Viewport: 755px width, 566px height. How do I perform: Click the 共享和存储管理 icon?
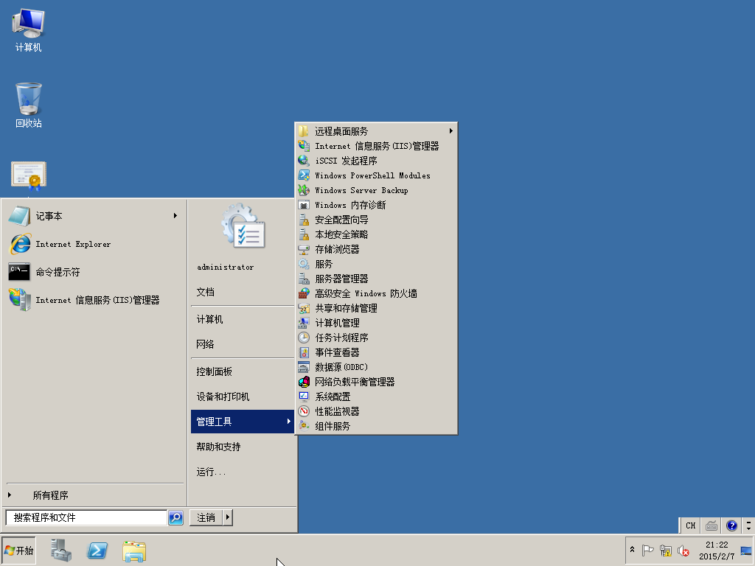[x=303, y=308]
